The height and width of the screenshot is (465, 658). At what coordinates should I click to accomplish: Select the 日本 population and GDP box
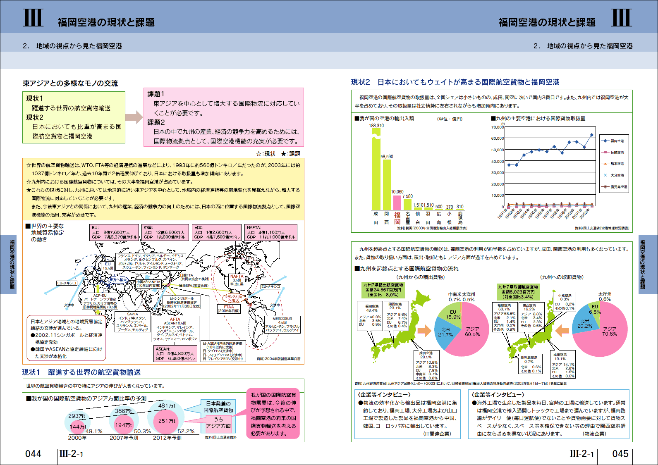[x=217, y=232]
